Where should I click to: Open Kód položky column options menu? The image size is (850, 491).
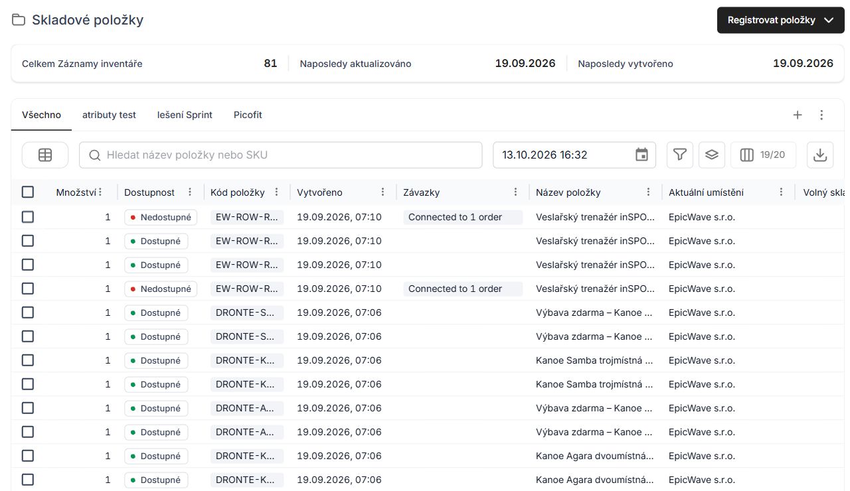(x=277, y=192)
